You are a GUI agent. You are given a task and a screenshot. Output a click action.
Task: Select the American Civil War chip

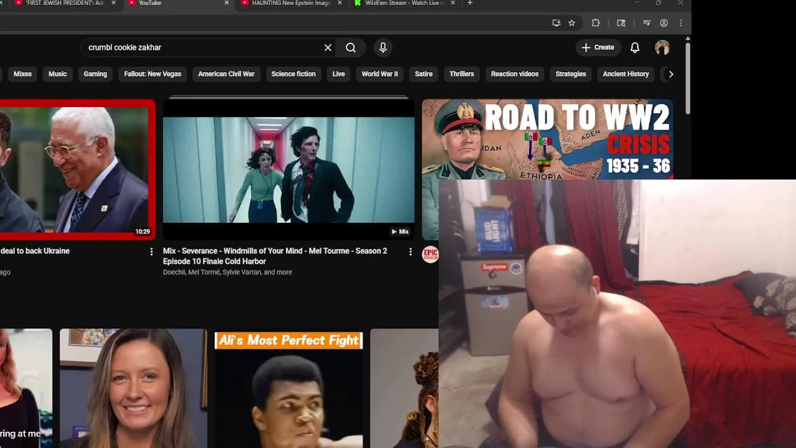point(226,74)
